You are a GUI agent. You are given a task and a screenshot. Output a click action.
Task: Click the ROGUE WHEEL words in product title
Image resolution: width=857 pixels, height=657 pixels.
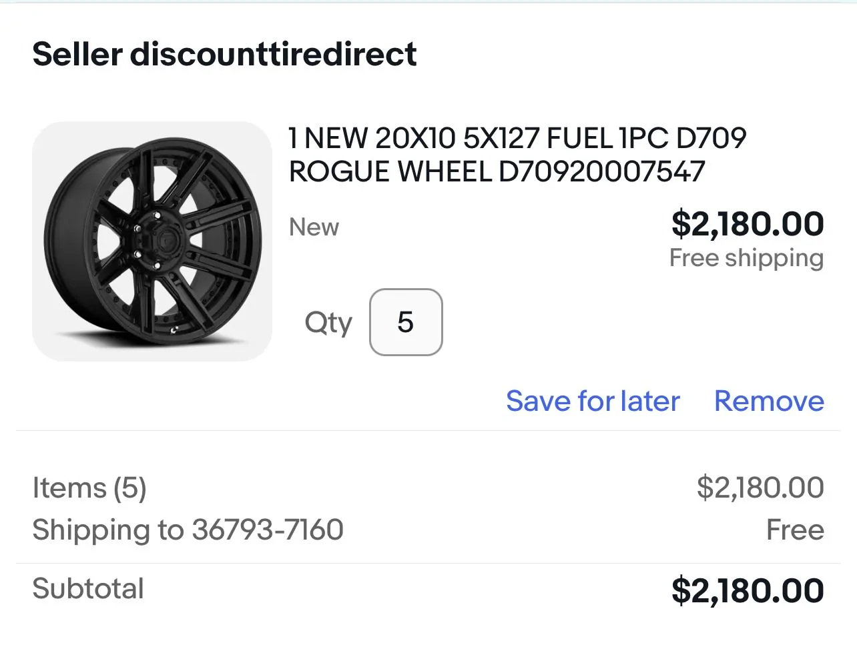[390, 171]
